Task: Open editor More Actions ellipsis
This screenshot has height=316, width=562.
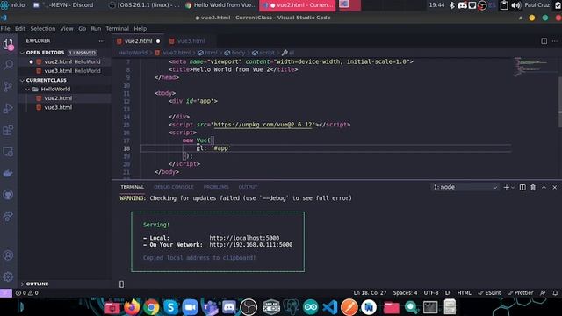Action: [x=555, y=41]
